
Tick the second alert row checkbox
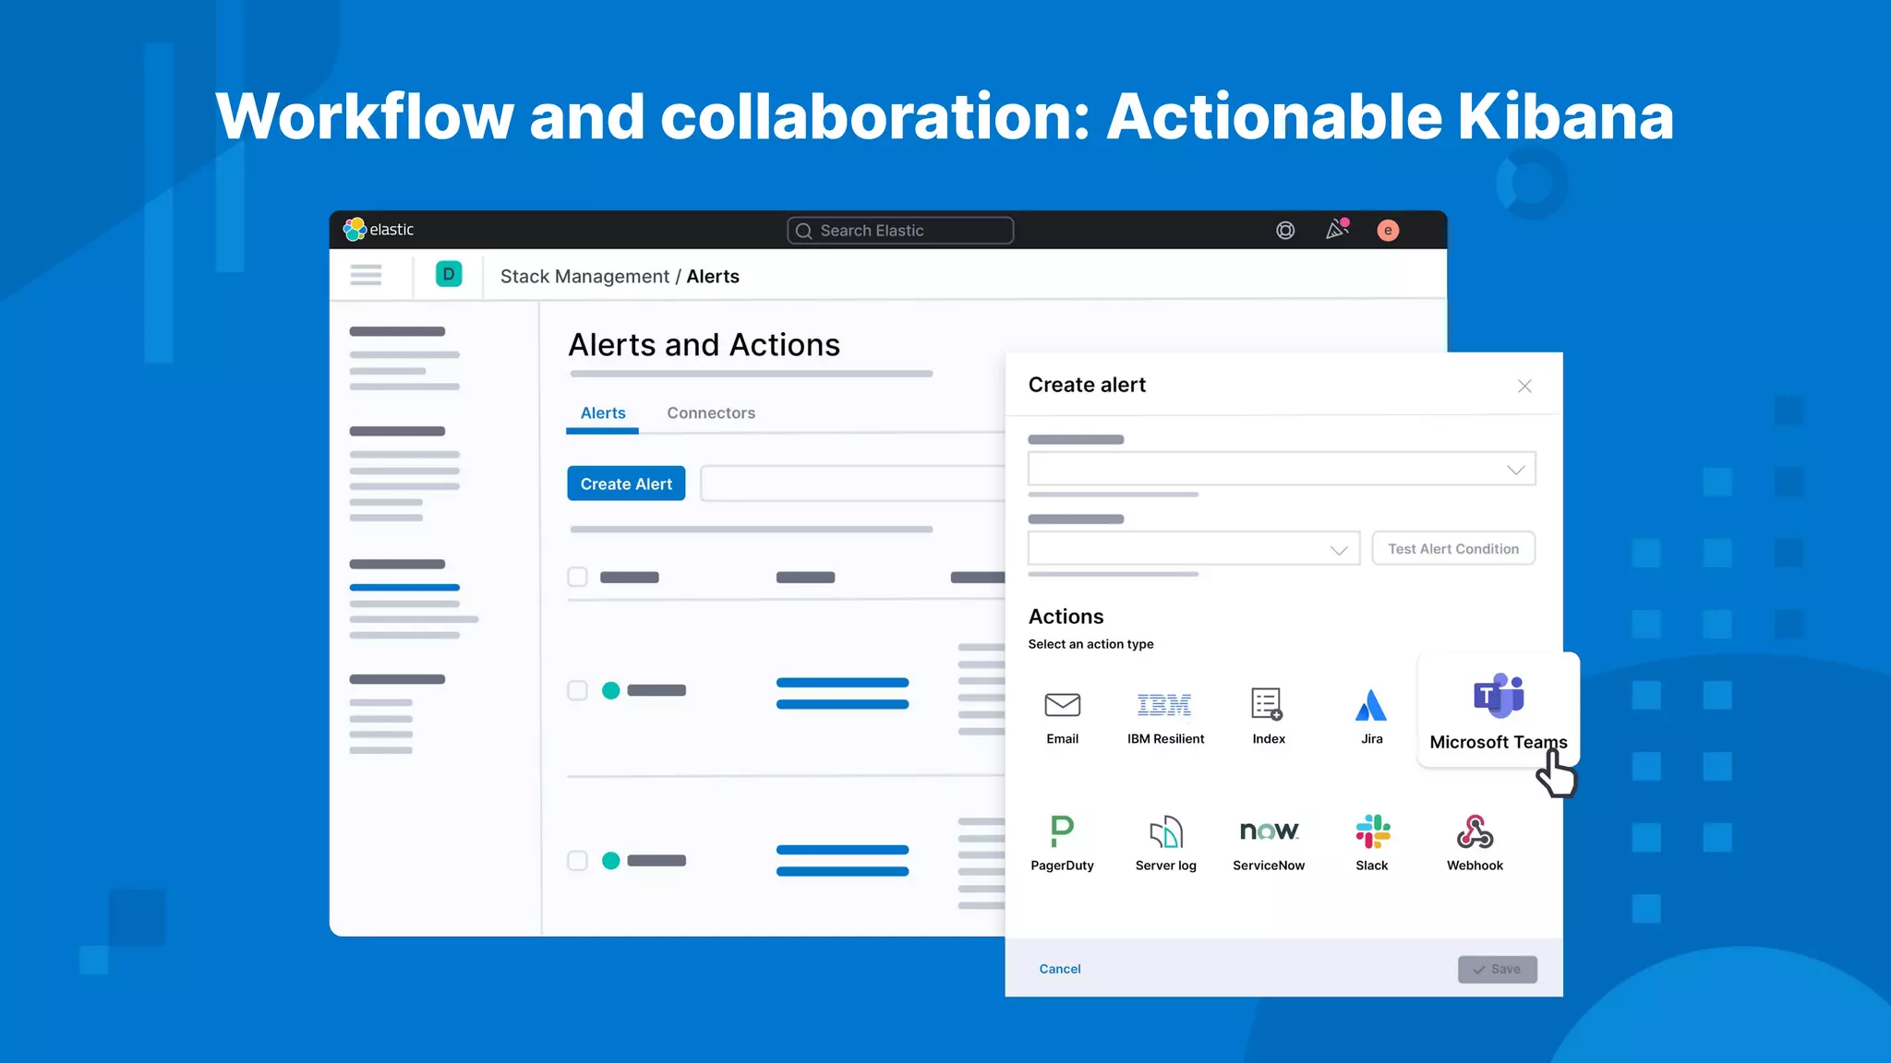[x=577, y=860]
